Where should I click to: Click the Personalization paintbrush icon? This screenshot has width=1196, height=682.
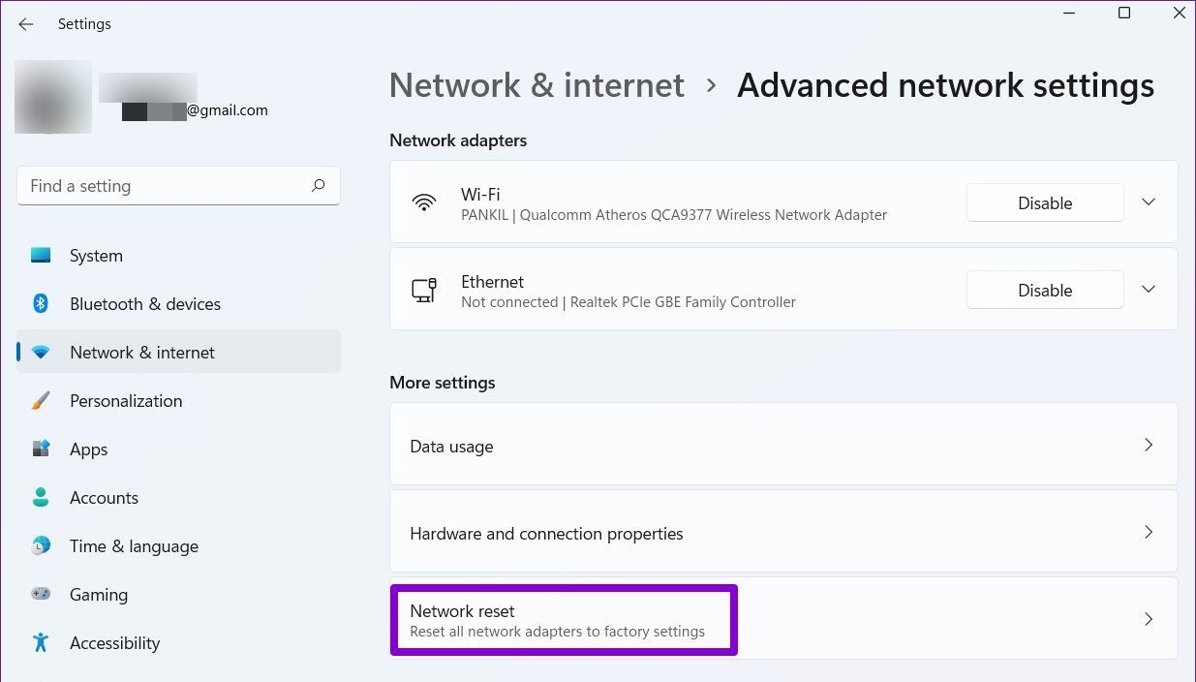[41, 400]
